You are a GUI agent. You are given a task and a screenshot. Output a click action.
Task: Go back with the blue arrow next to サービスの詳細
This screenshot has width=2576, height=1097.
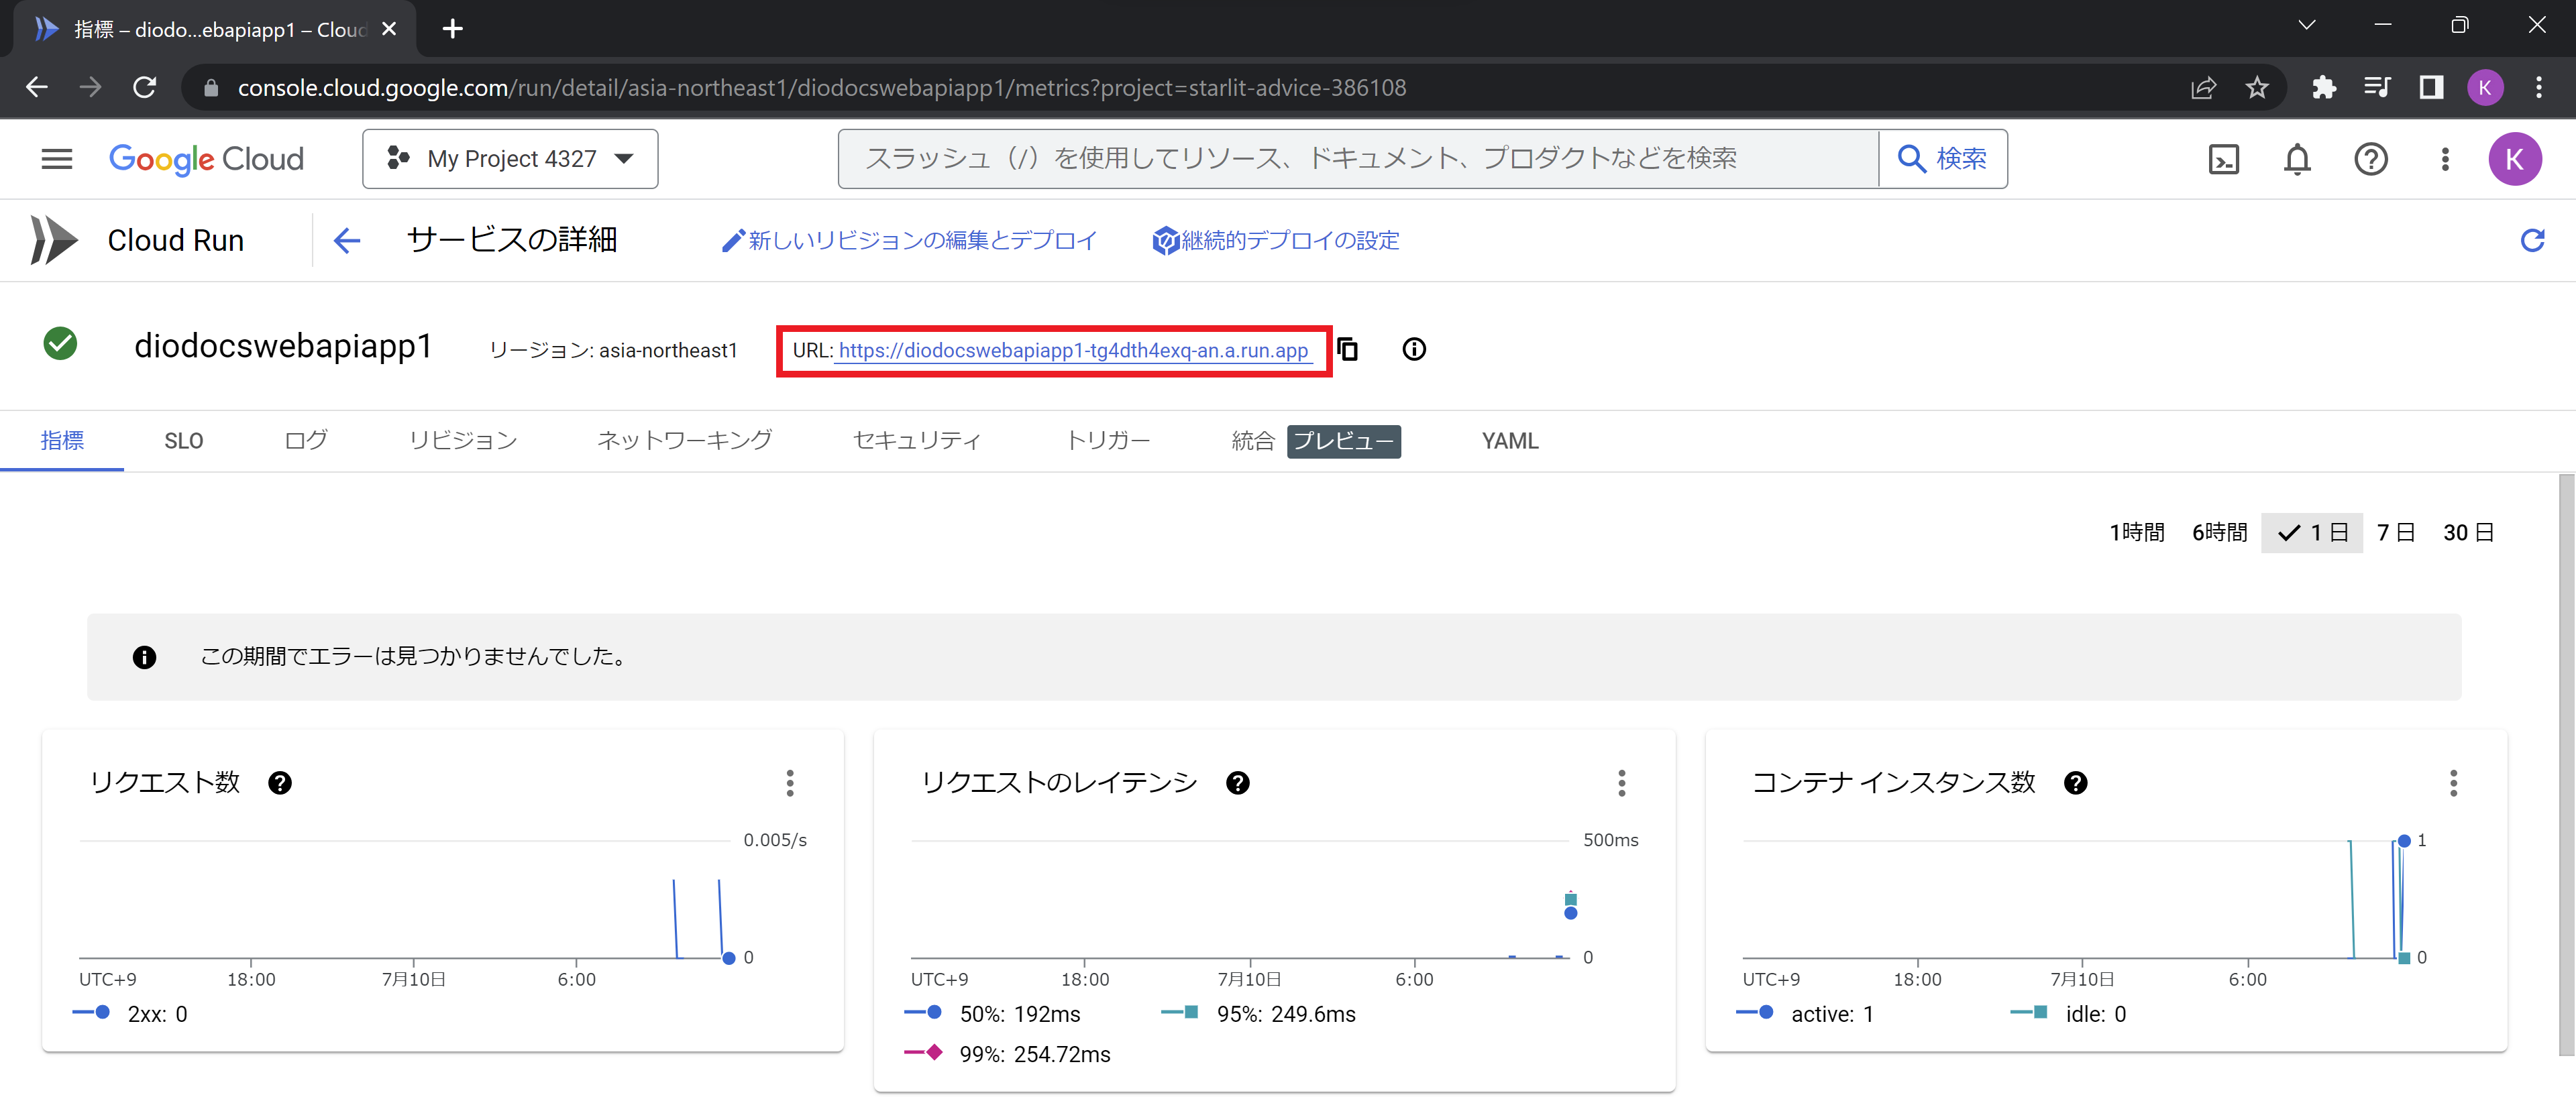(x=347, y=240)
